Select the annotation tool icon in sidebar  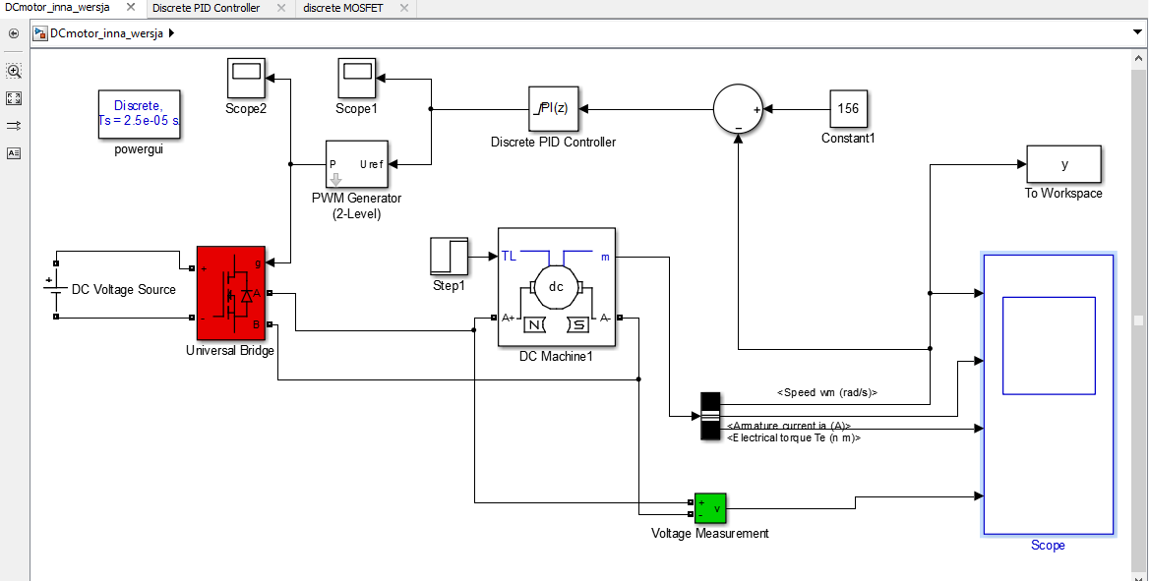coord(14,152)
